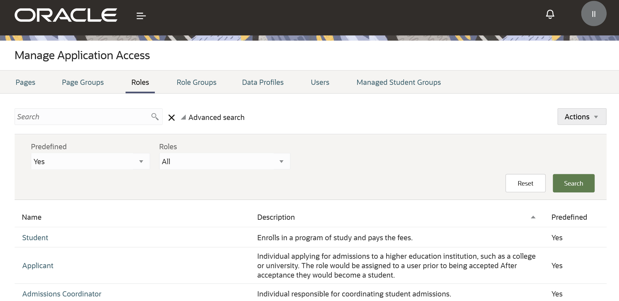Open the user avatar menu
The image size is (619, 301).
point(593,14)
